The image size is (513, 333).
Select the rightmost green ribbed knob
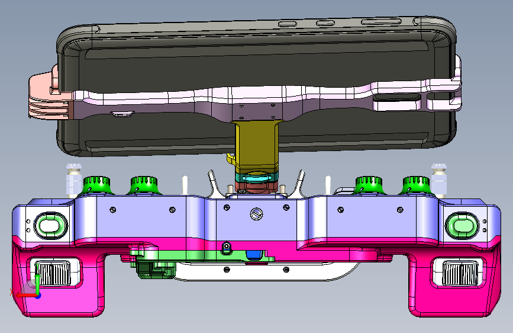tap(416, 185)
